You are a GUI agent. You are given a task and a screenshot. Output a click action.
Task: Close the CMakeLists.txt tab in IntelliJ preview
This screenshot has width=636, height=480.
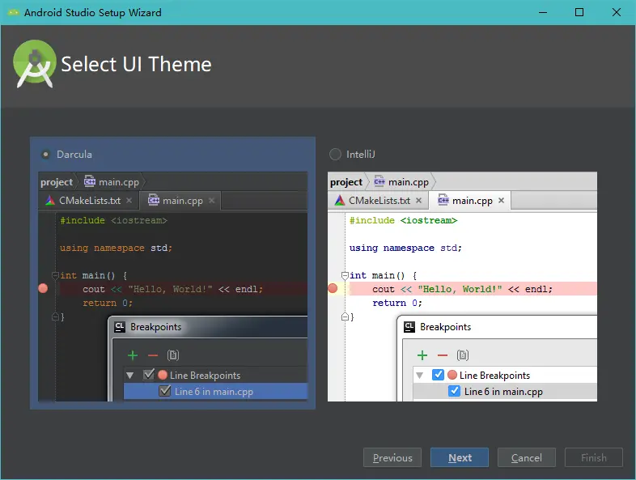pos(418,201)
